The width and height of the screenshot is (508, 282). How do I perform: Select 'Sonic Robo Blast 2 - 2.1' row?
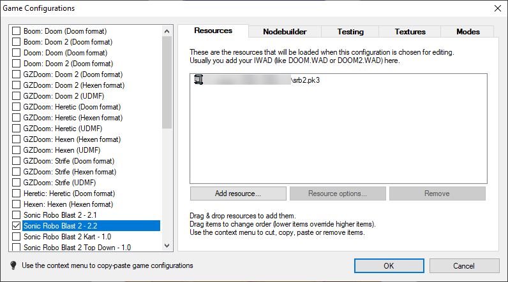[60, 215]
